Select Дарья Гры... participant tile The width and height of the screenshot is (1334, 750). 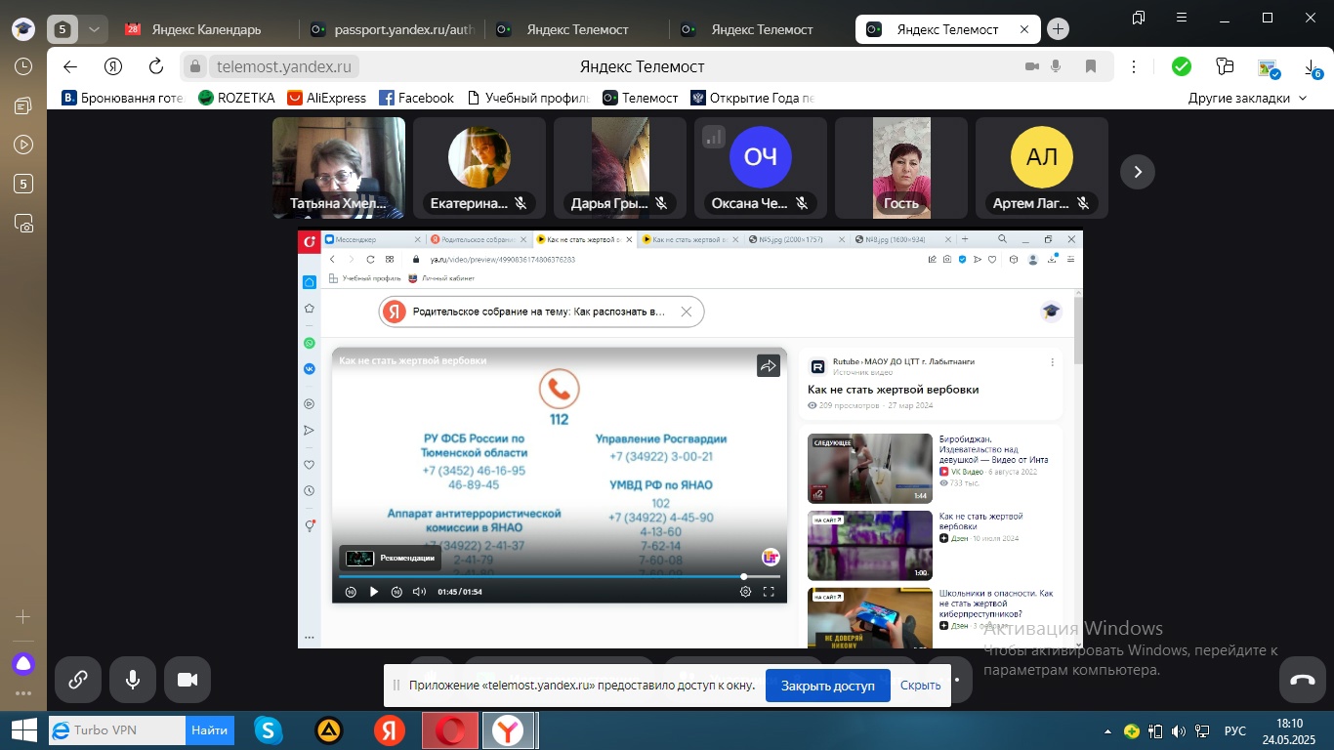point(620,168)
